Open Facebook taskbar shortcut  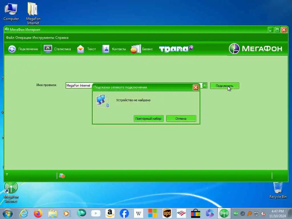click(x=124, y=213)
